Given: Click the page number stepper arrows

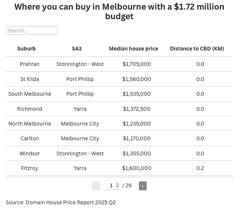Looking at the screenshot, I should tap(117, 185).
